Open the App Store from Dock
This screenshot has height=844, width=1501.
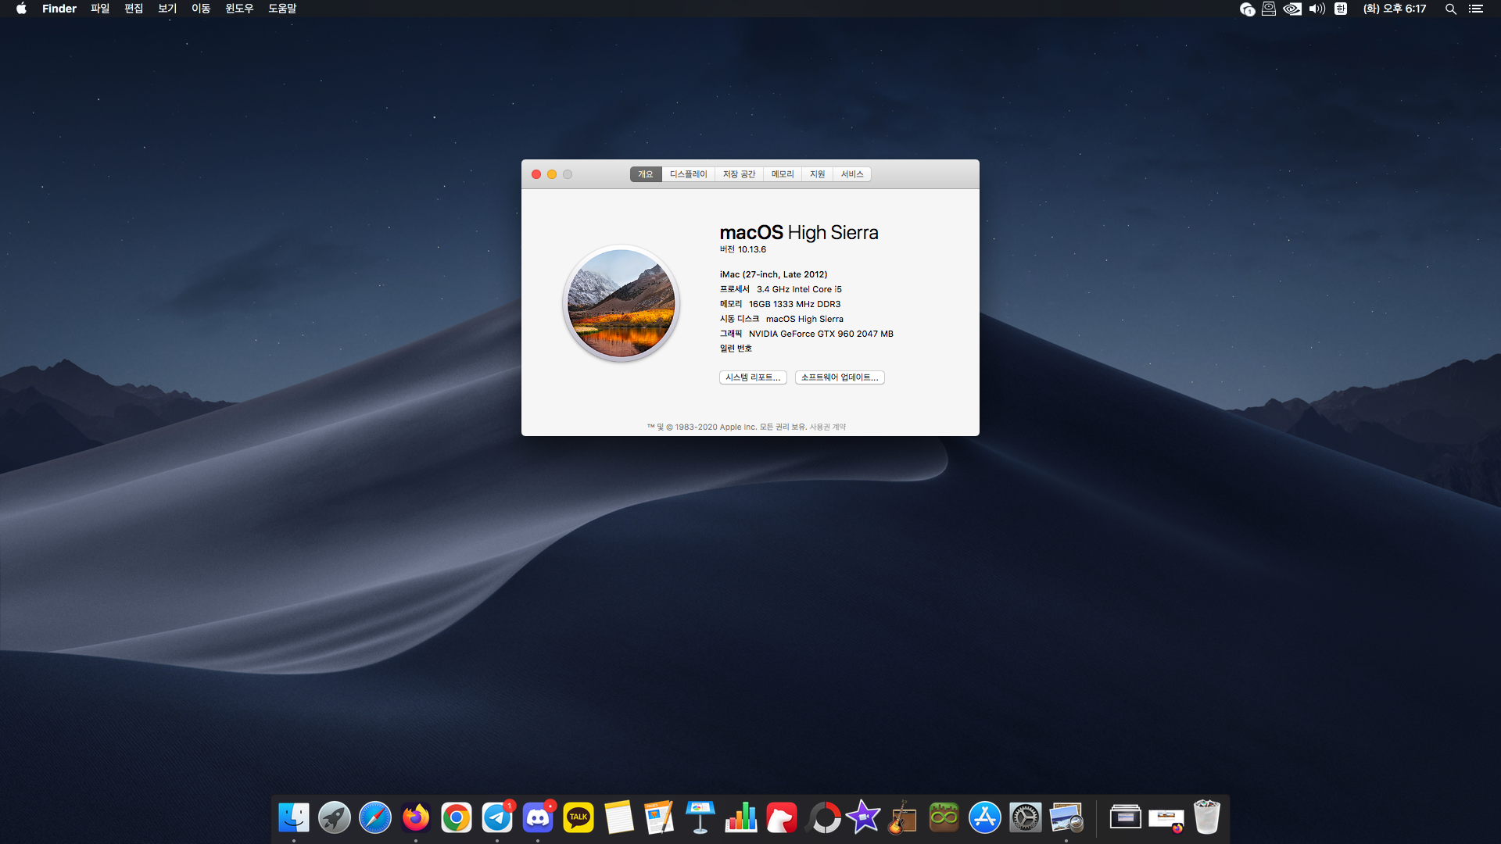tap(985, 818)
